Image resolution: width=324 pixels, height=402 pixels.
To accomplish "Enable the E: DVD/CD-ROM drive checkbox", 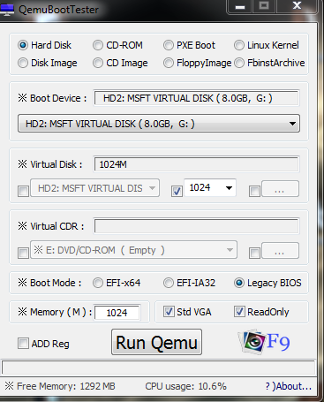I will (23, 253).
